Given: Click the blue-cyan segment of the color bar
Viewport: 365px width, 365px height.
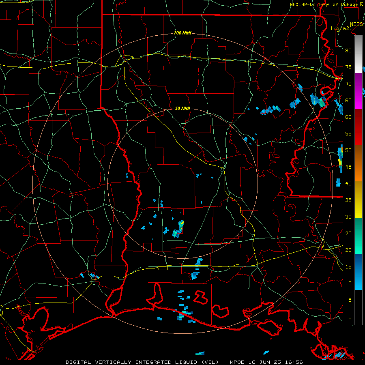Looking at the screenshot, I should coord(358,272).
